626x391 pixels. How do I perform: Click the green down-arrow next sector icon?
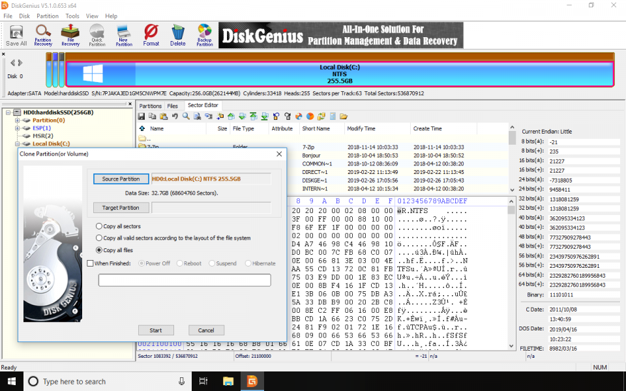click(242, 117)
